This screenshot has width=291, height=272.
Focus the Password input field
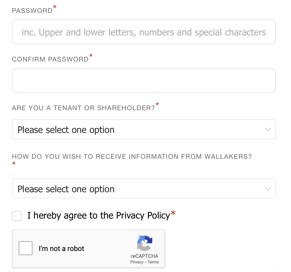pos(144,32)
